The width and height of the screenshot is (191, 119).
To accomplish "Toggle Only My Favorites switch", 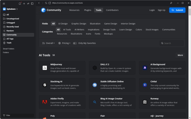I will tap(75, 43).
